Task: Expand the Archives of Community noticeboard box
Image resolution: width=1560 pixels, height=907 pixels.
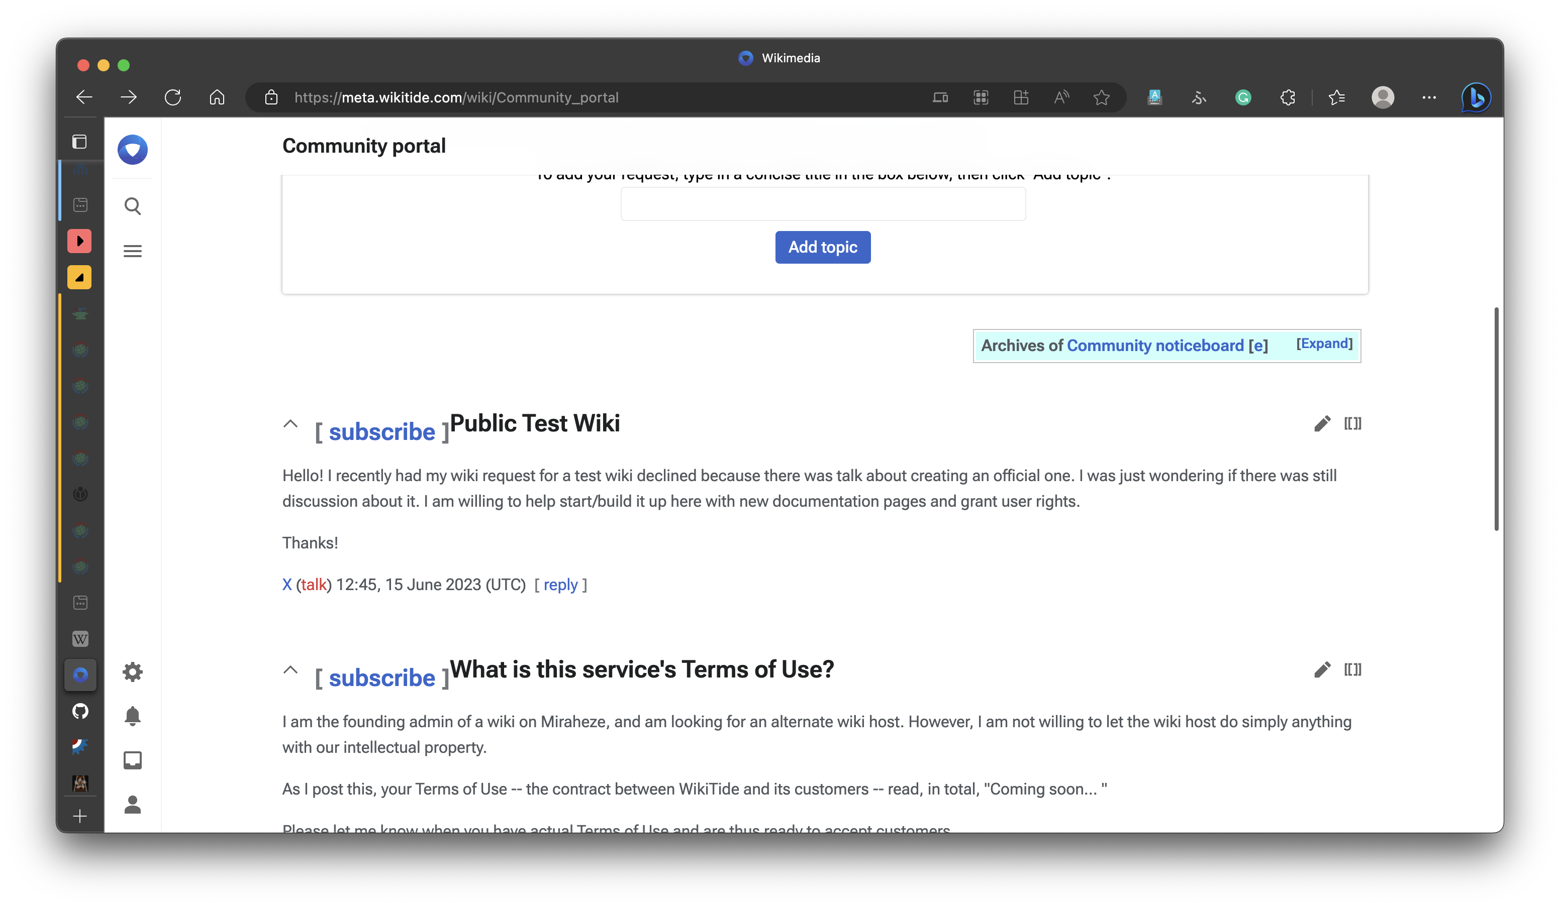Action: (x=1324, y=344)
